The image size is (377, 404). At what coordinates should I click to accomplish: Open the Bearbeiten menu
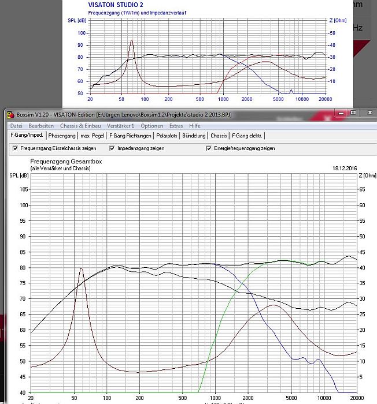coord(41,126)
